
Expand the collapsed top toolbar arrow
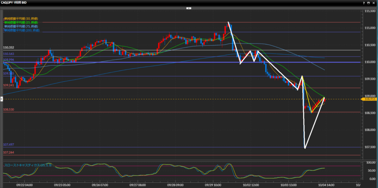pyautogui.click(x=189, y=8)
